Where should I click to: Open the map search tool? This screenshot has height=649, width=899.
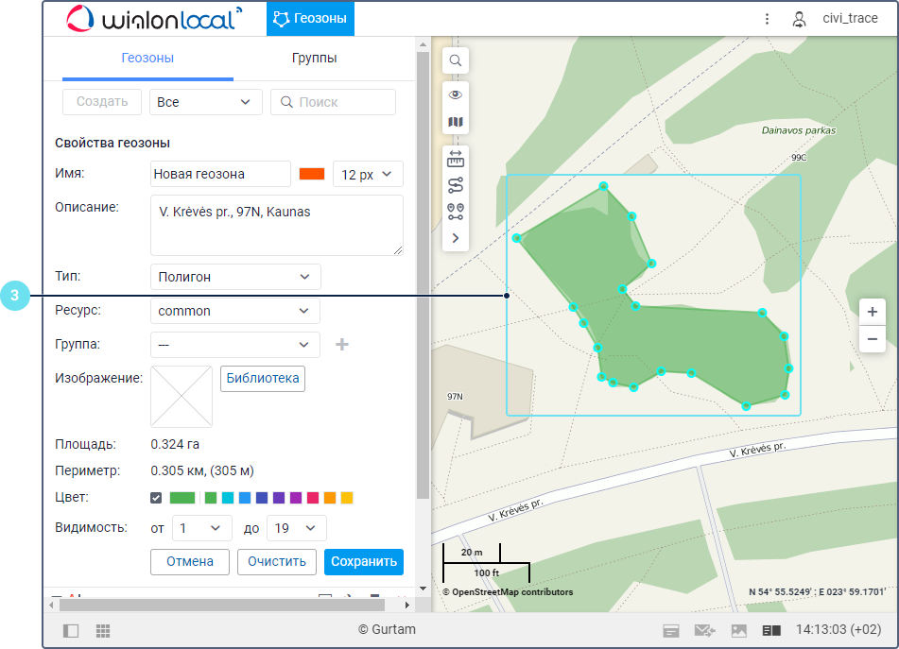point(456,60)
